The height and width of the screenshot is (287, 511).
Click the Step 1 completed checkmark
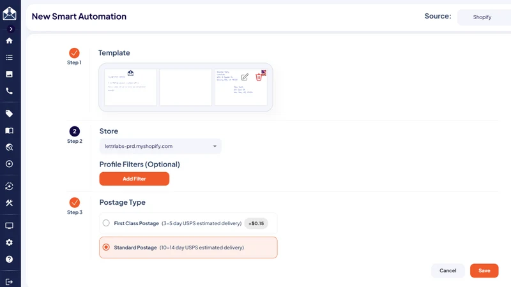pyautogui.click(x=74, y=53)
